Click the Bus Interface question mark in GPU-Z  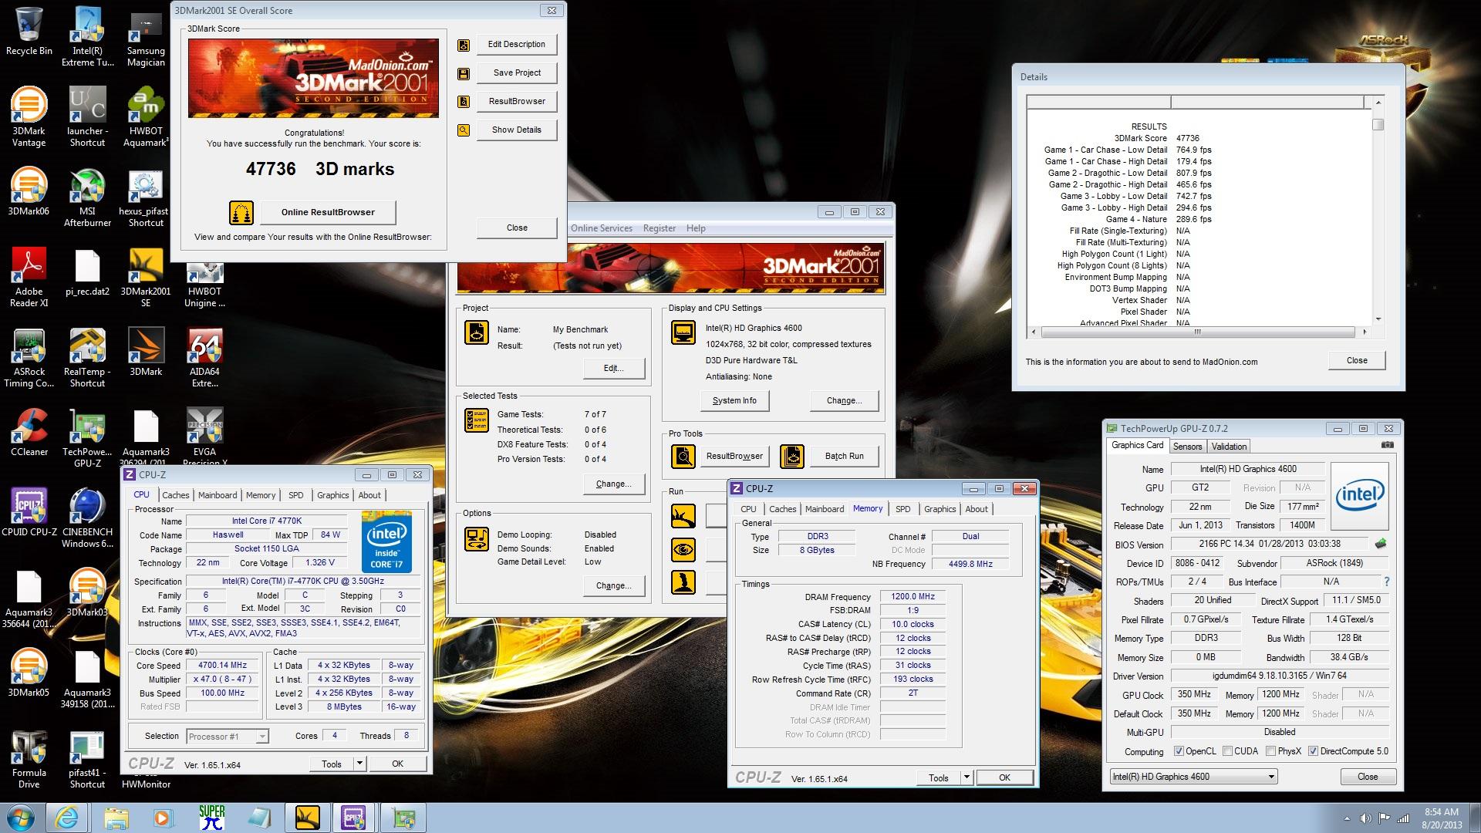(1386, 582)
